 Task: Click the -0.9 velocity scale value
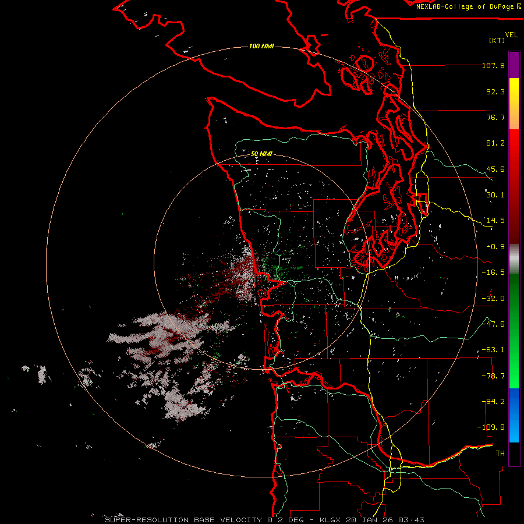495,247
